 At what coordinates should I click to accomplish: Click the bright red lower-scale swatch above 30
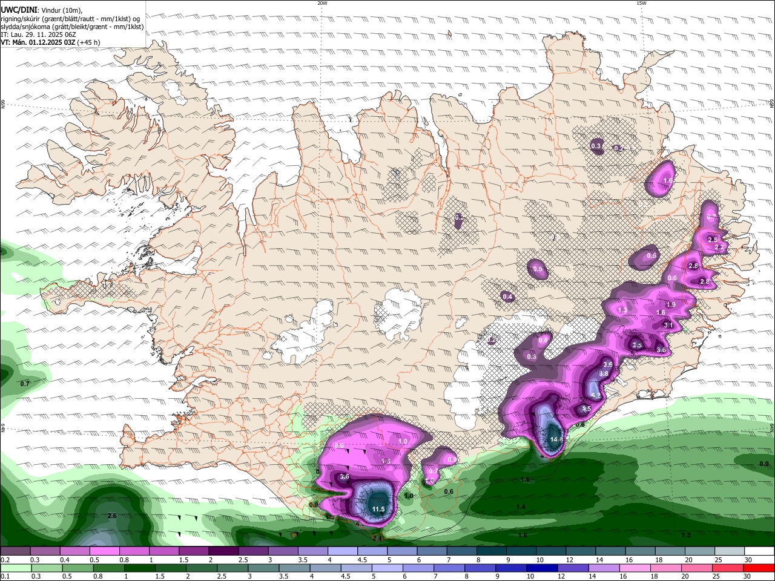pos(759,568)
